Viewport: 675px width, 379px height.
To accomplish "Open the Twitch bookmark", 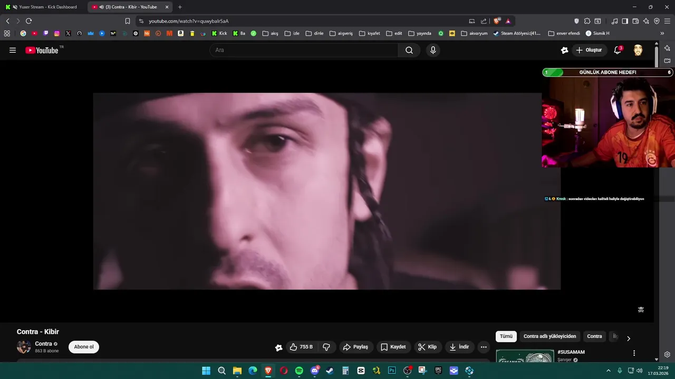I will click(45, 33).
